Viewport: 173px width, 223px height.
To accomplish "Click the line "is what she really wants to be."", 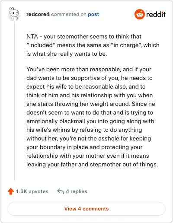I will (67, 54).
